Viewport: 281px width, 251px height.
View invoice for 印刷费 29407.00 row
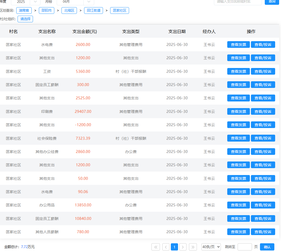[x=238, y=112]
